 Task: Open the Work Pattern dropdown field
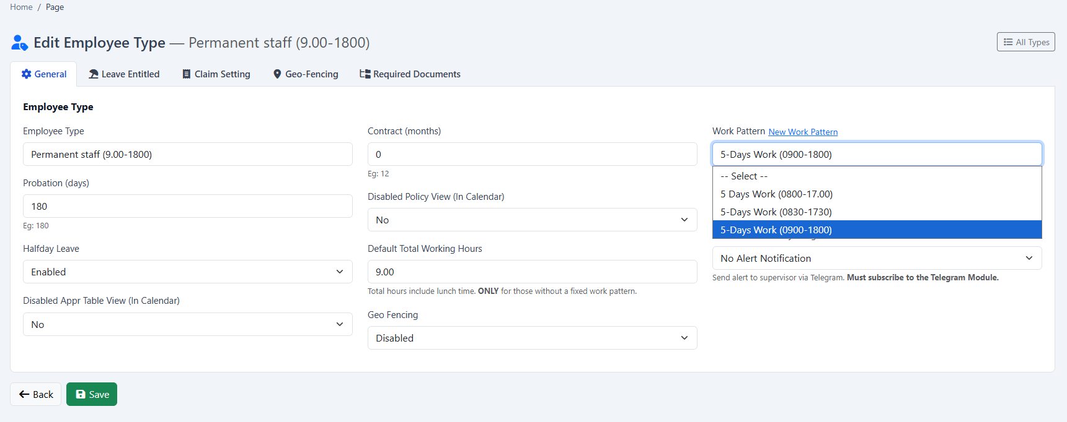pos(877,154)
